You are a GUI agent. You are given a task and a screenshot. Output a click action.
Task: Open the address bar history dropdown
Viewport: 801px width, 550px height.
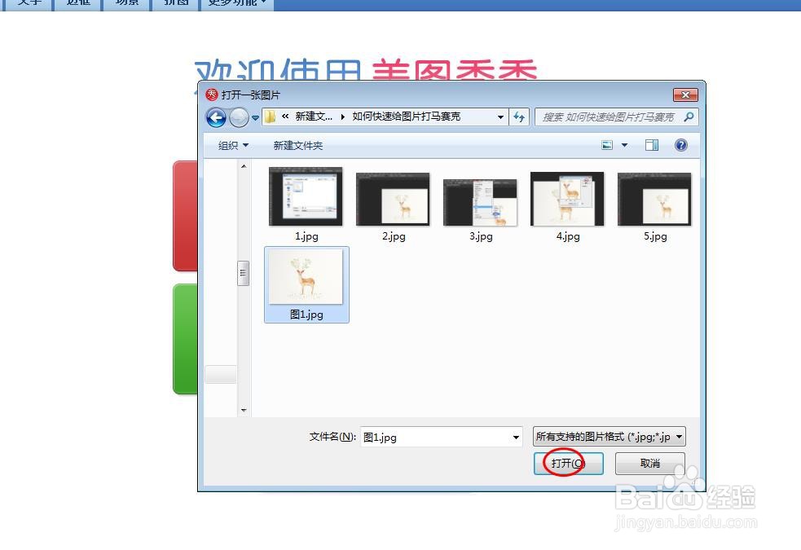[501, 117]
